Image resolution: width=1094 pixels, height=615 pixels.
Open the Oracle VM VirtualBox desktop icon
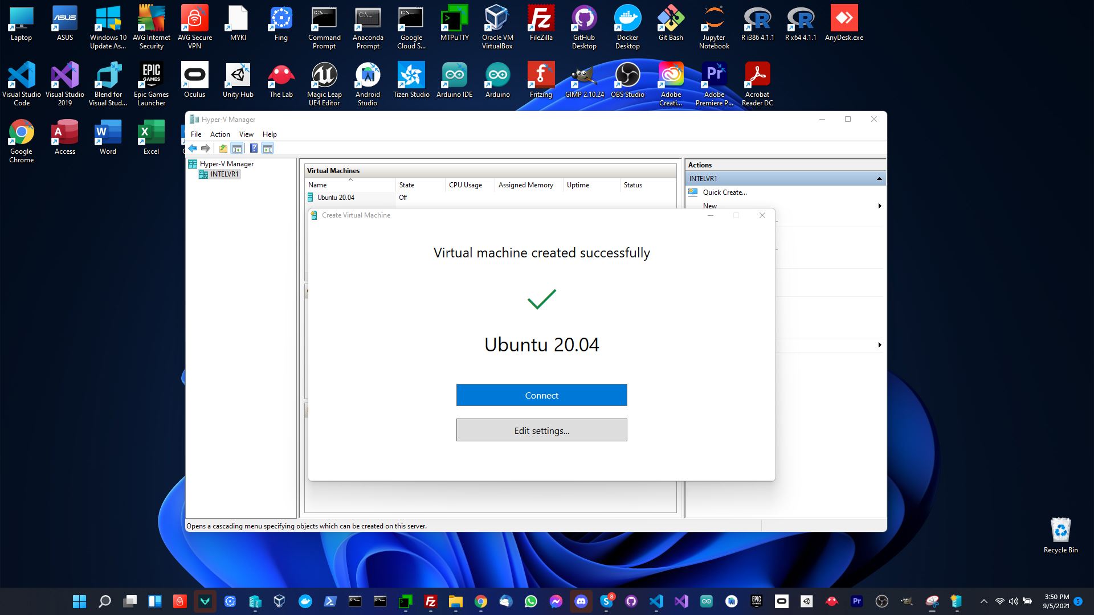coord(497,27)
